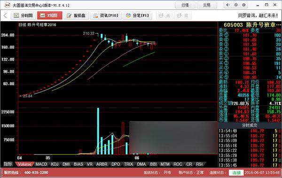The width and height of the screenshot is (282, 178).
Task: Click the 连接 connection status button
Action: click(236, 173)
